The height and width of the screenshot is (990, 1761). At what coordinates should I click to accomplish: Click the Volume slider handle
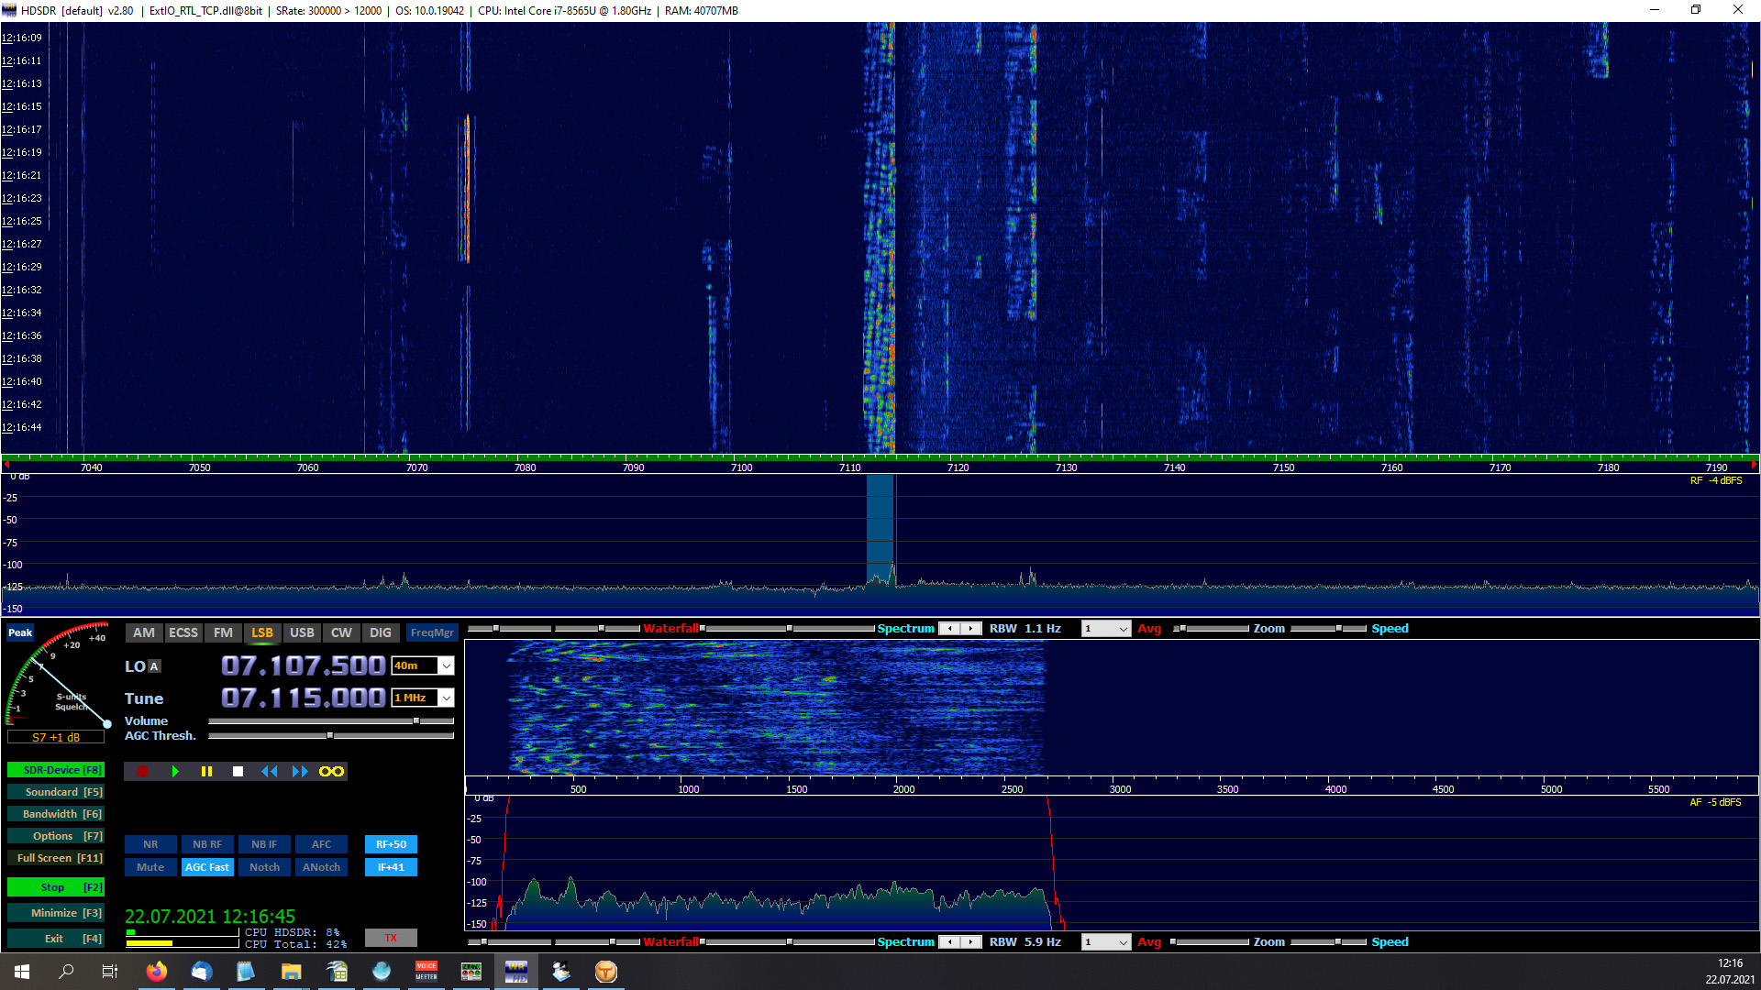pos(416,721)
